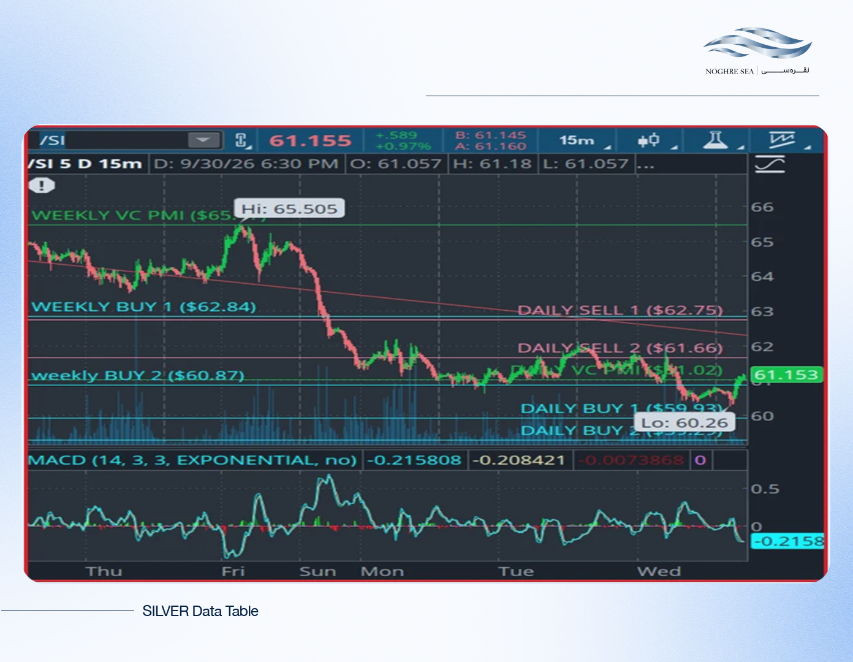Click the high value H: 61.18
The width and height of the screenshot is (853, 662).
click(493, 164)
